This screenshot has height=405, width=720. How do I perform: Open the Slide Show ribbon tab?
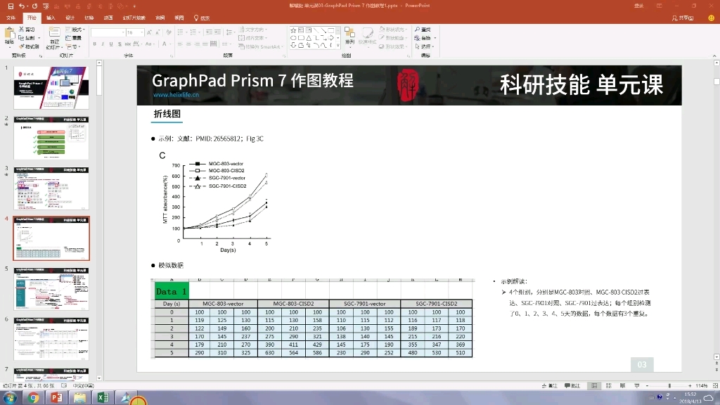134,18
